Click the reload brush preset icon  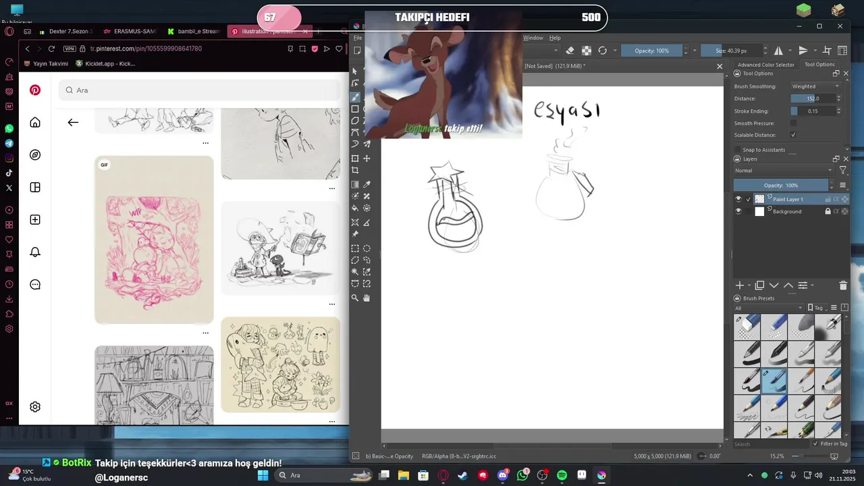click(603, 51)
